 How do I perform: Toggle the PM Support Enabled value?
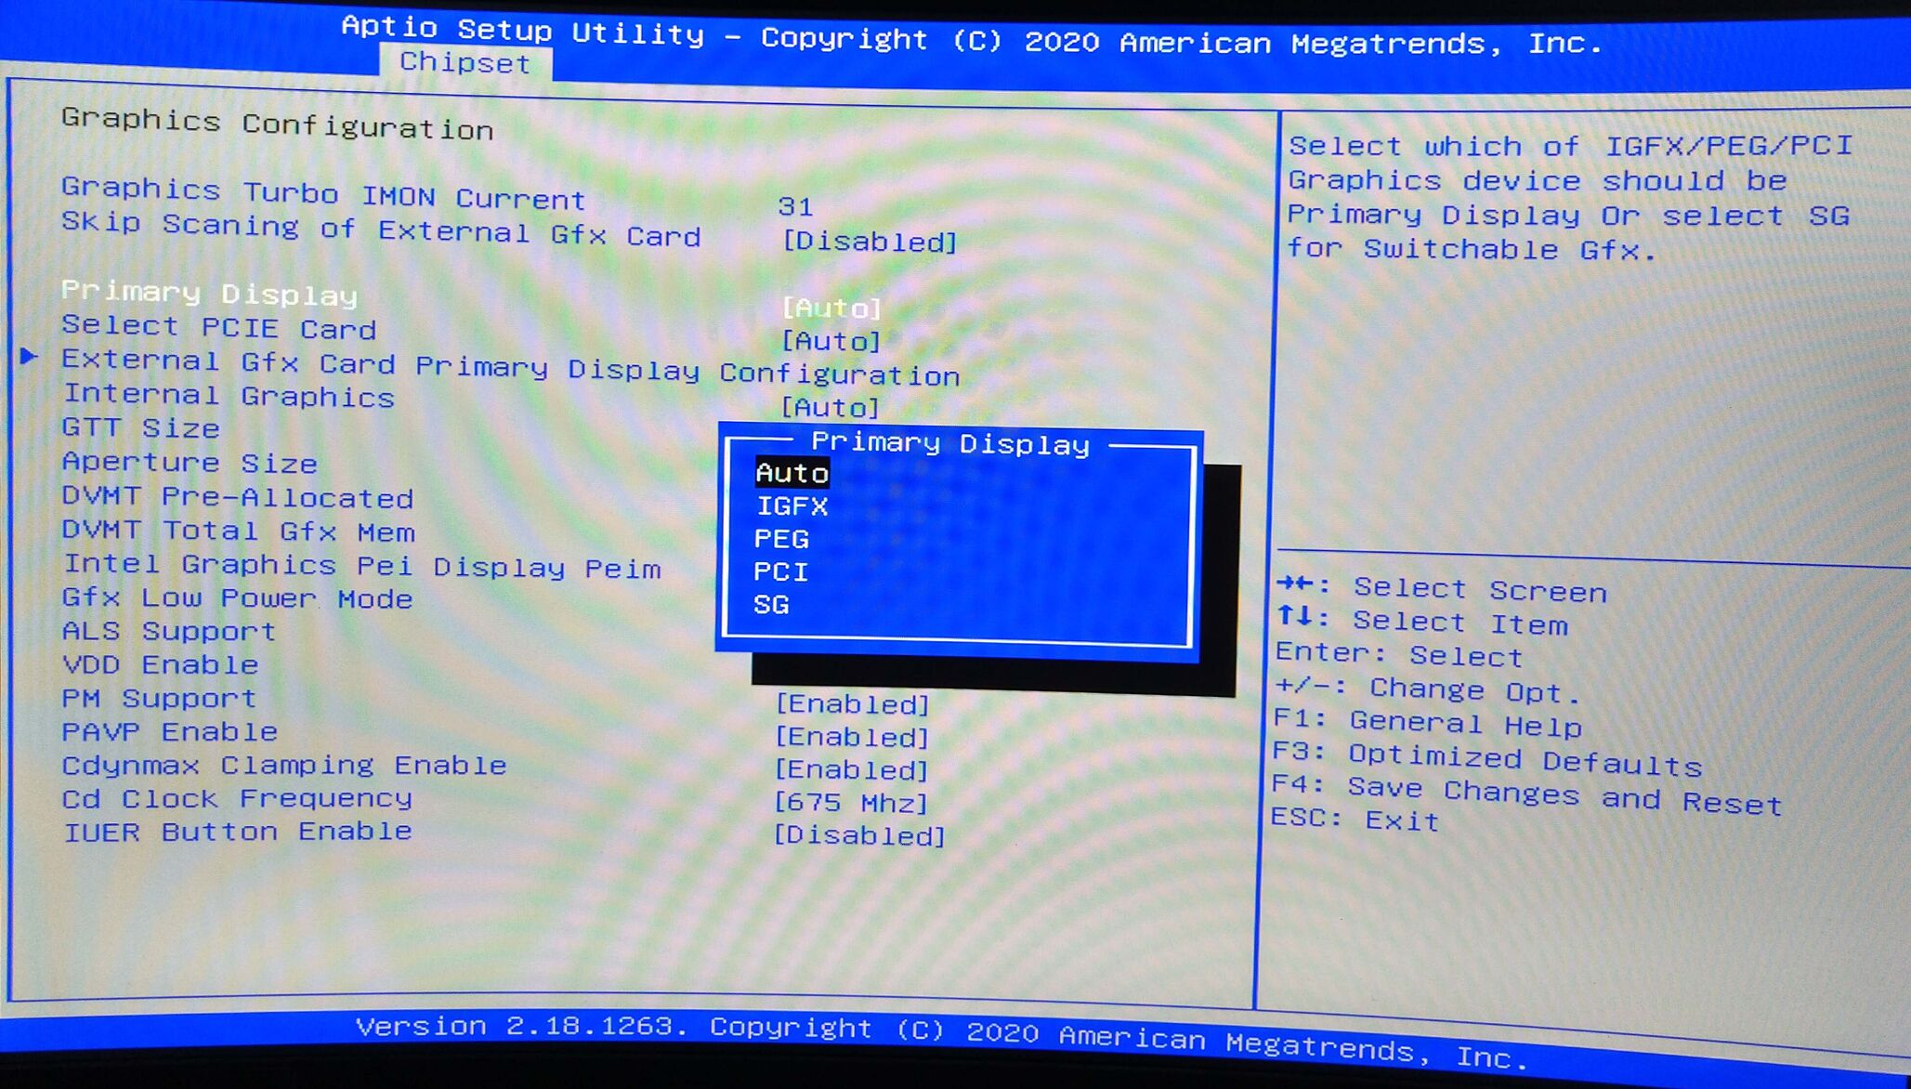852,704
